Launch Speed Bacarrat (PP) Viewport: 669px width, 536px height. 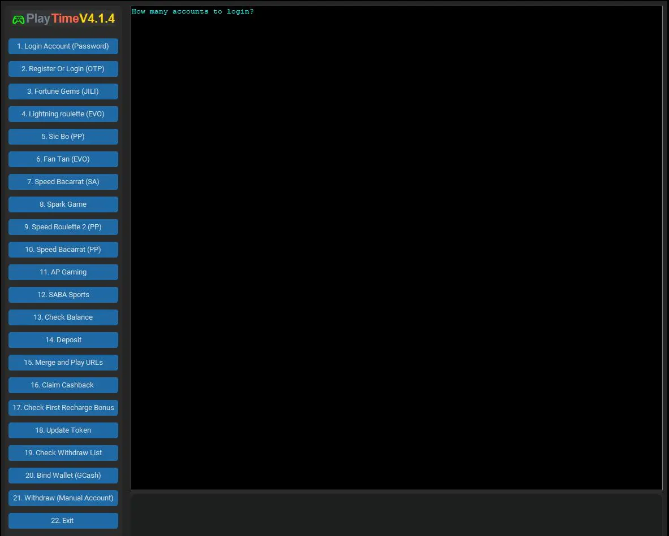[63, 250]
